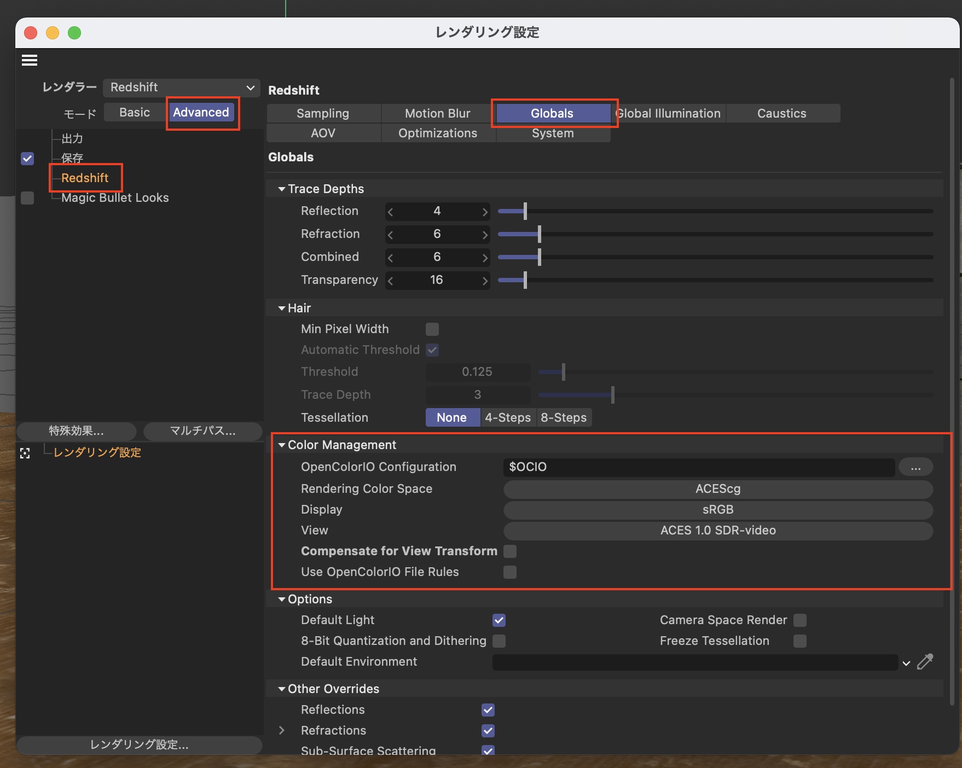Image resolution: width=962 pixels, height=768 pixels.
Task: Expand the Refractions override row
Action: [x=282, y=731]
